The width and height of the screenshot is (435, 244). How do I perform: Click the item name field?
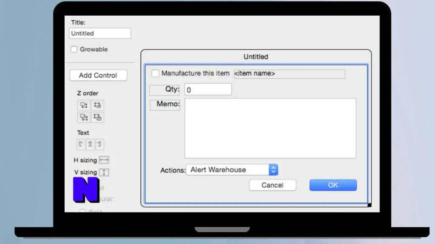(x=289, y=74)
